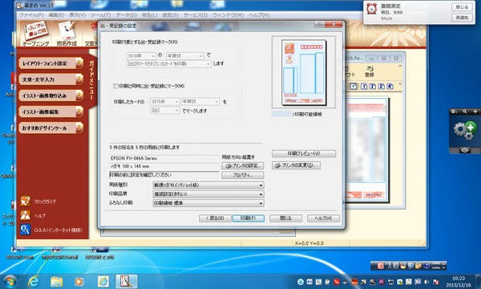Expand the 用紙種別 paper type dropdown

tap(208, 185)
